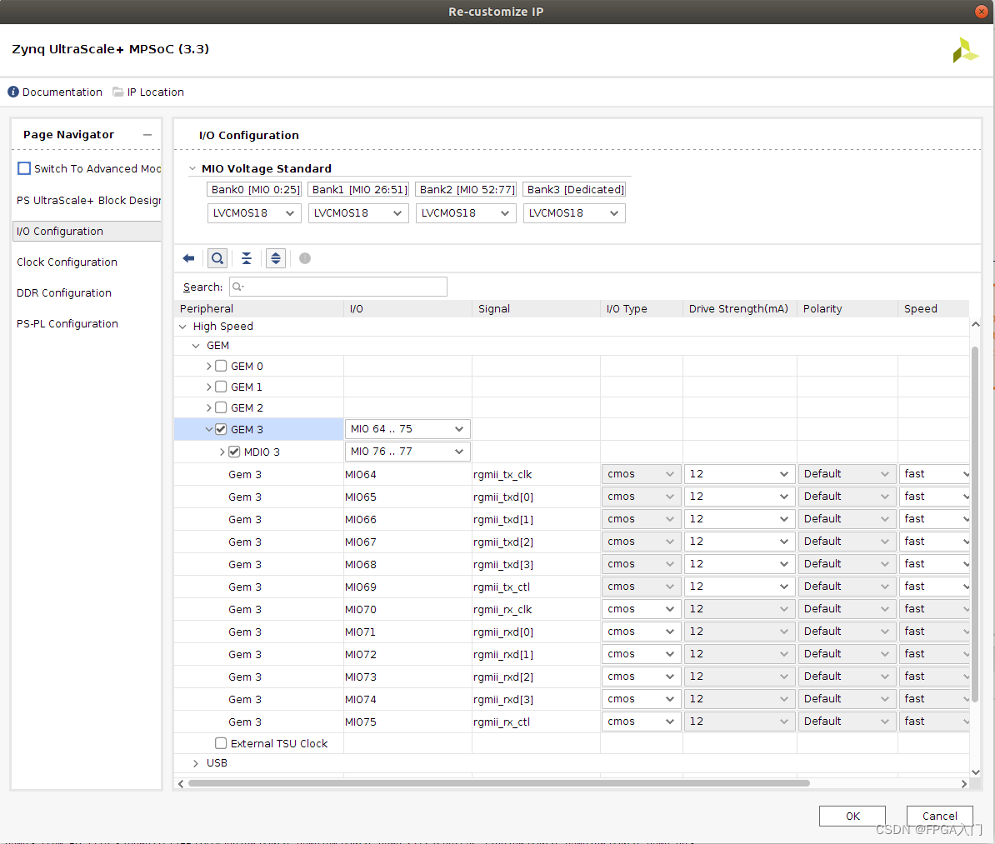
Task: Open PS UltraScale+ Block Design page
Action: coord(88,201)
